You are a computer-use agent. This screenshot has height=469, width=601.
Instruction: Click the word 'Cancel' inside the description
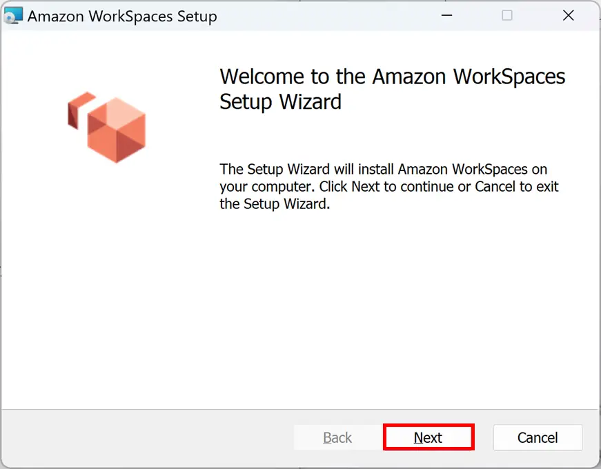tap(495, 187)
